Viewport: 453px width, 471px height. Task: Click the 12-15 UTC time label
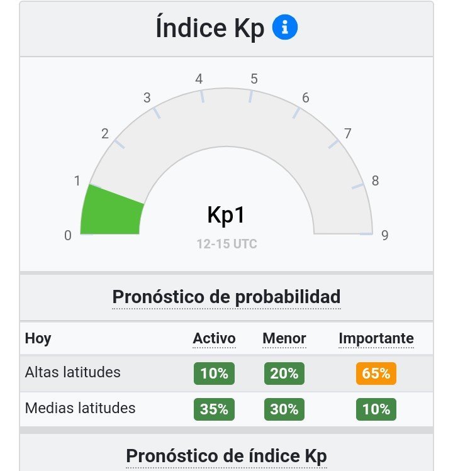coord(227,244)
